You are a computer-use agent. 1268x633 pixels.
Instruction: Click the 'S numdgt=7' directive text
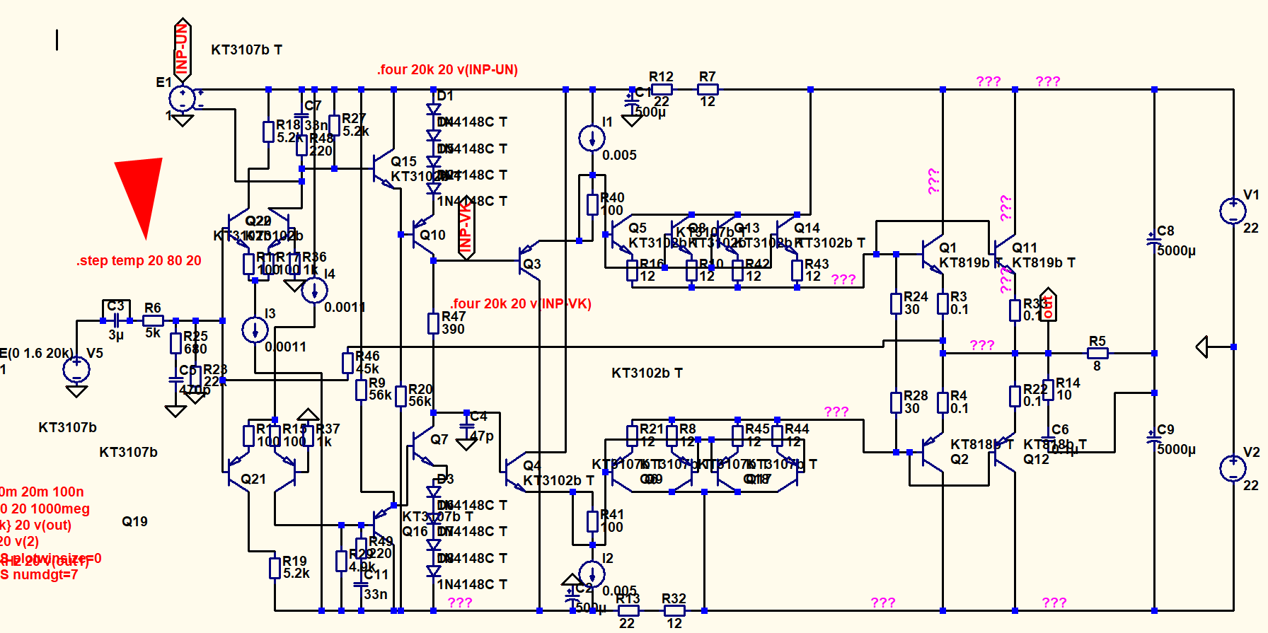(x=39, y=574)
